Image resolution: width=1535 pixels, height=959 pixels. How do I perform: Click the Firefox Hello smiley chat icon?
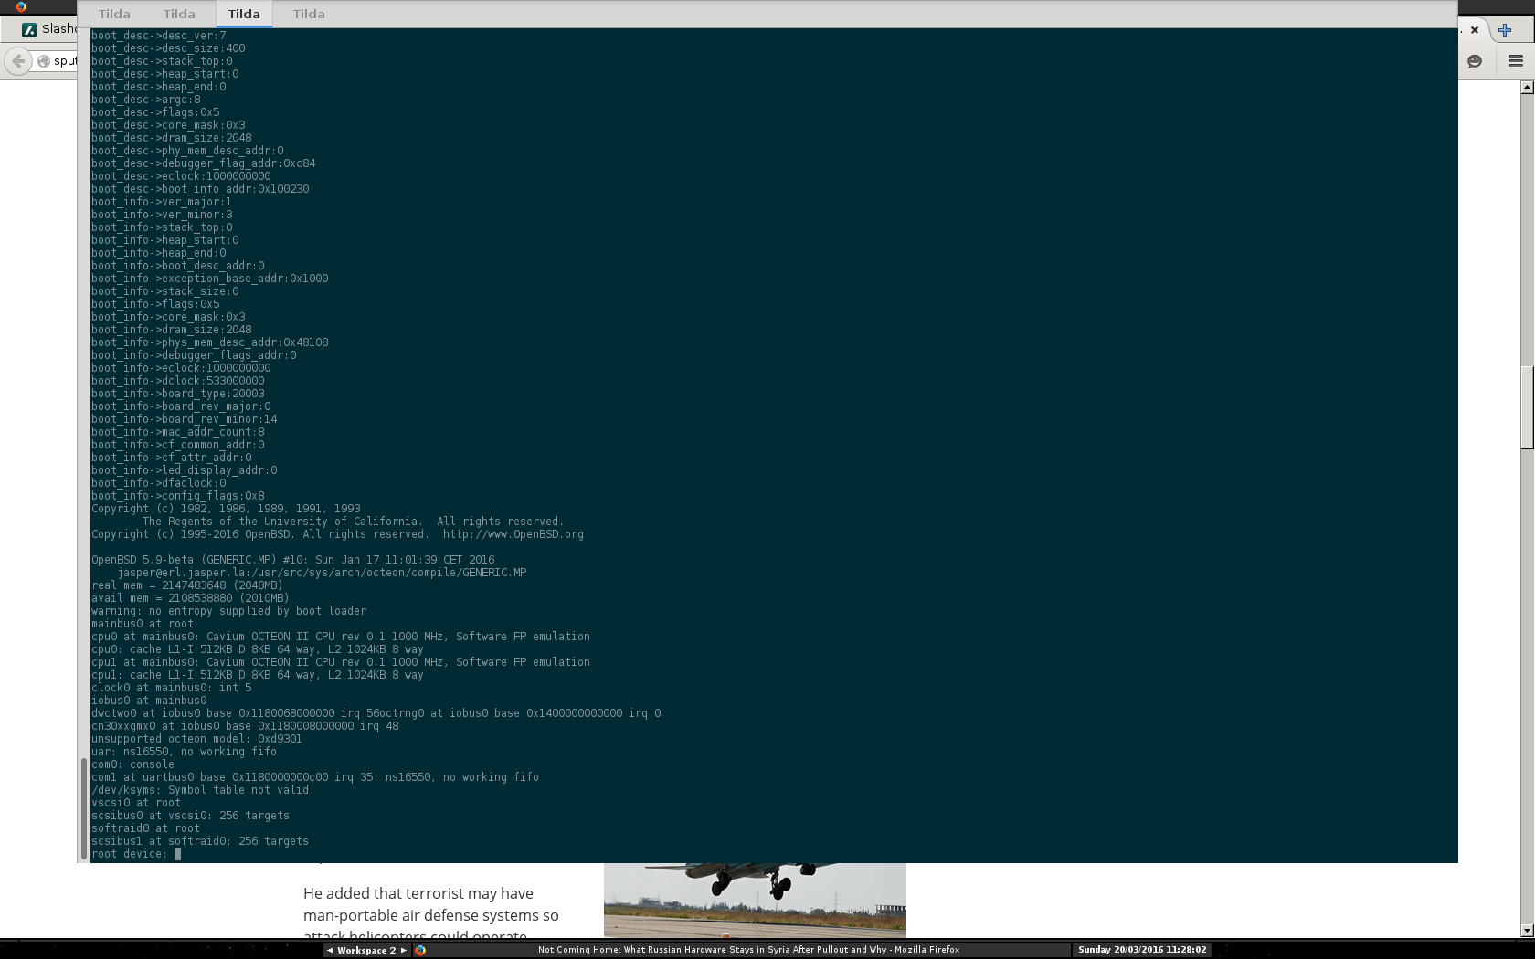[1474, 61]
